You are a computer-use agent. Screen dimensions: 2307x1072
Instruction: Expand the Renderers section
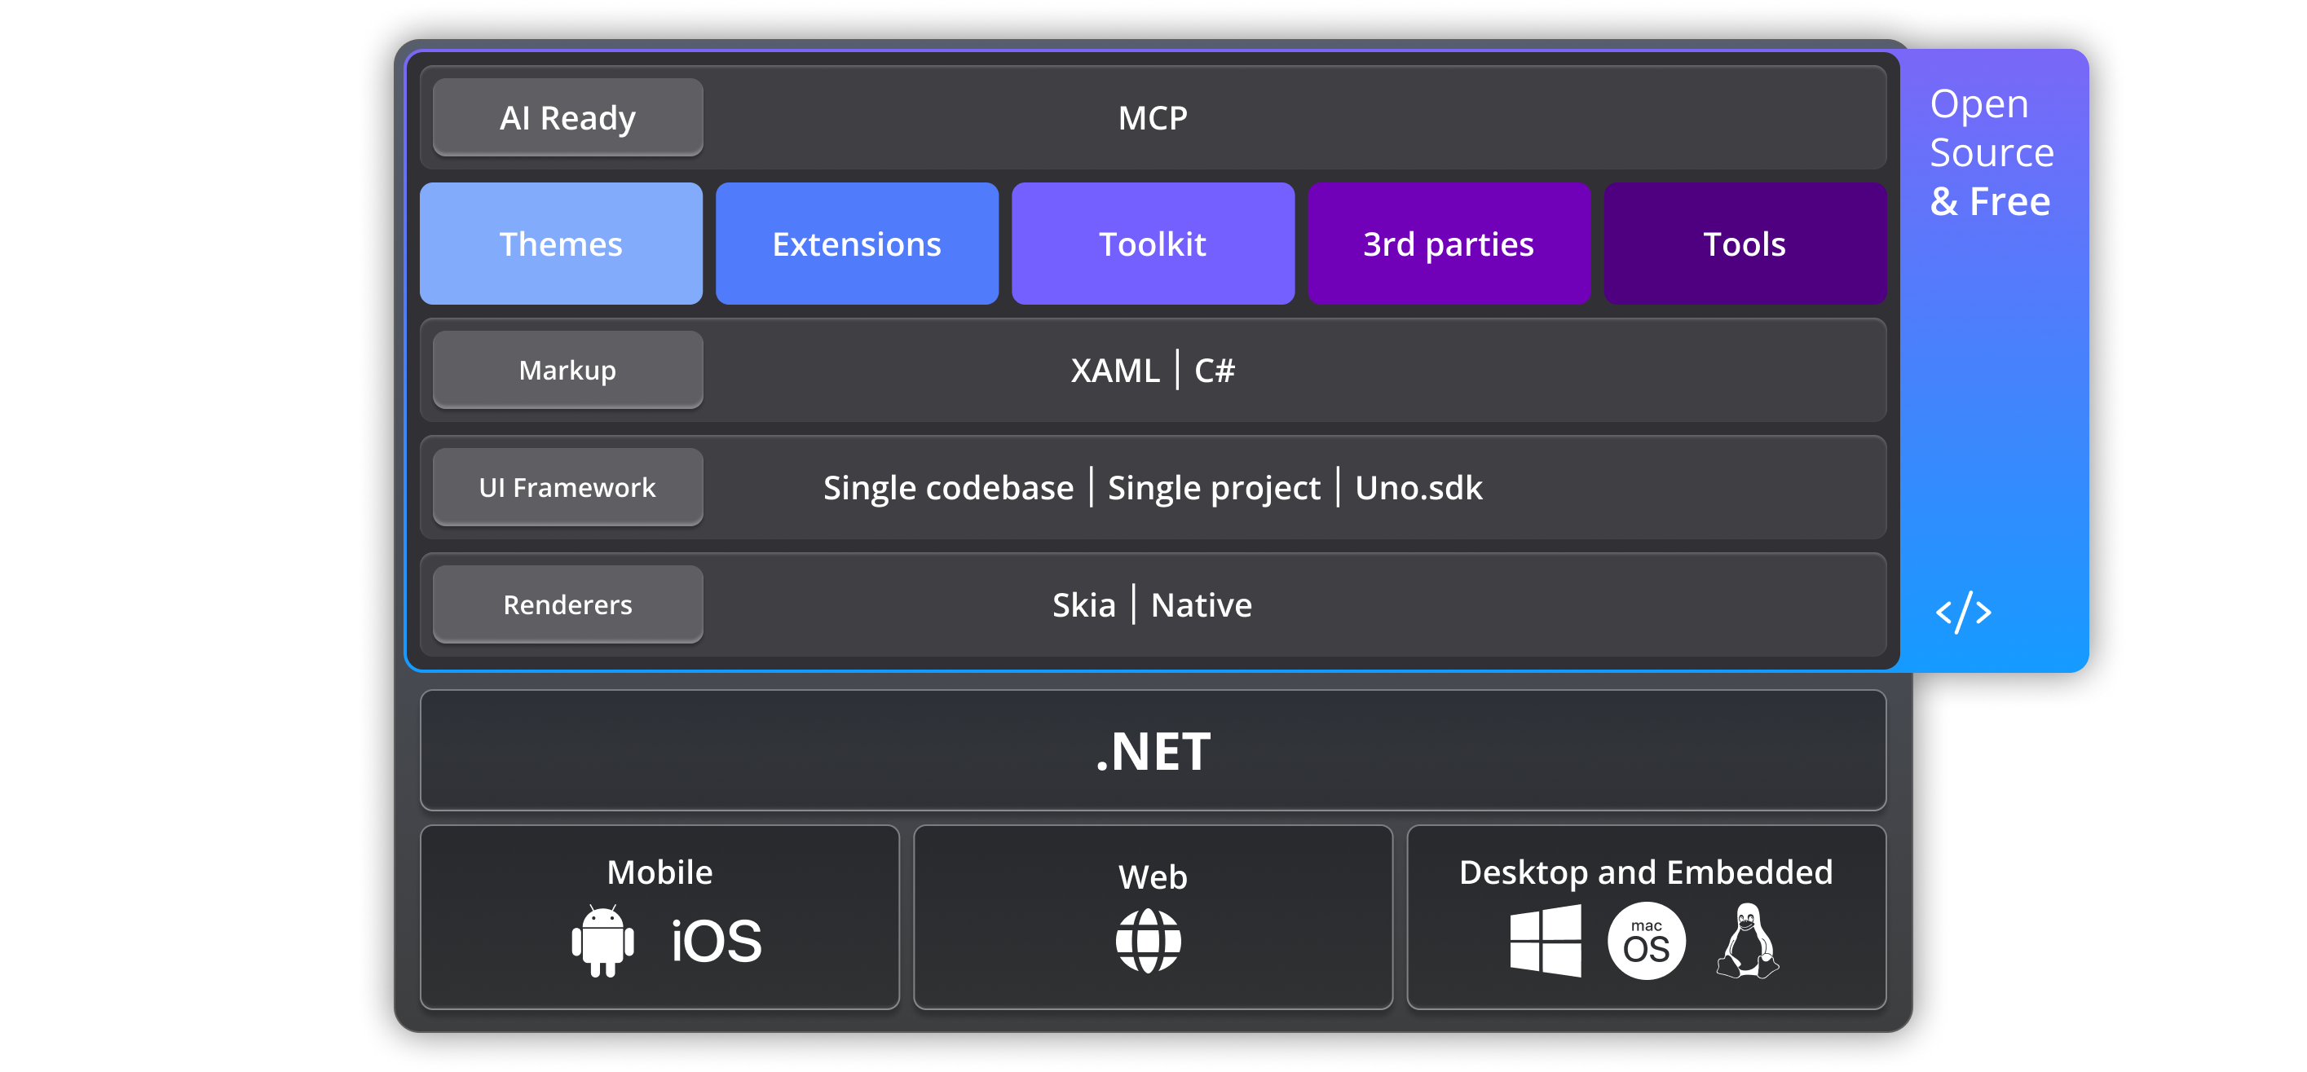[x=567, y=604]
